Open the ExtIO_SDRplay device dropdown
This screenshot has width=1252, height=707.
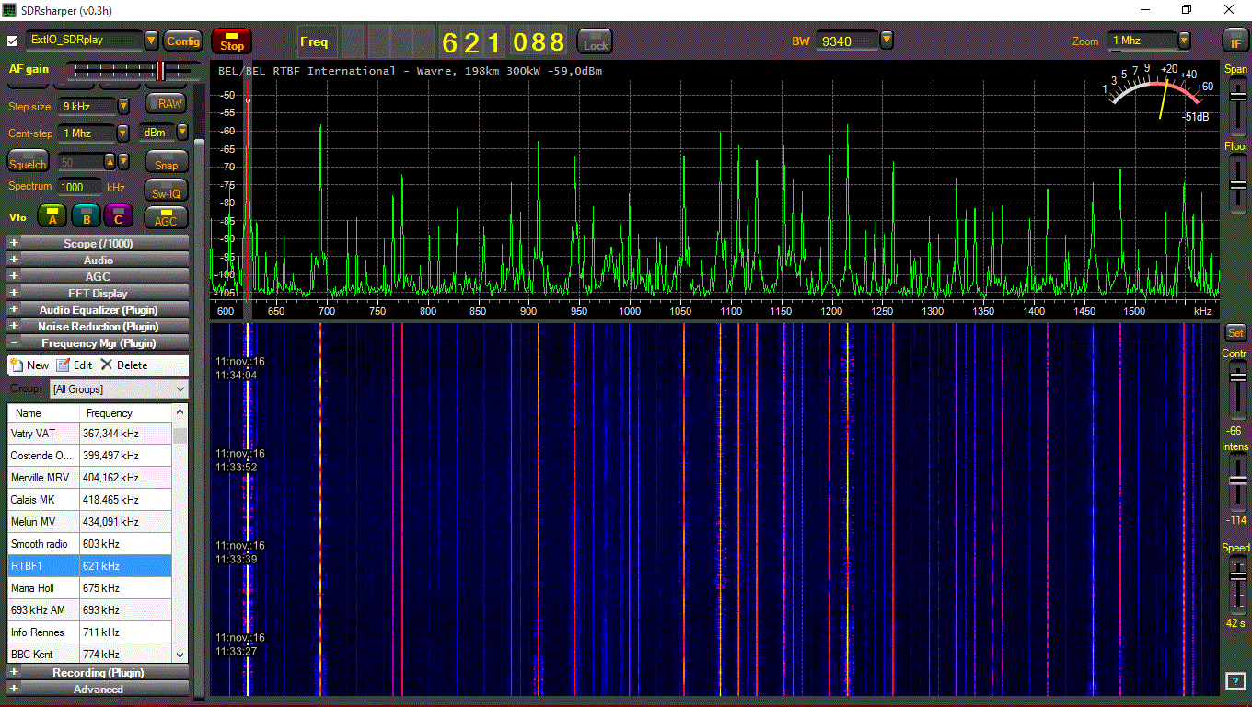(152, 41)
